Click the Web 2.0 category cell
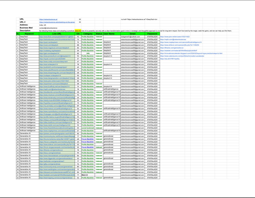The image size is (255, 198). [84, 175]
